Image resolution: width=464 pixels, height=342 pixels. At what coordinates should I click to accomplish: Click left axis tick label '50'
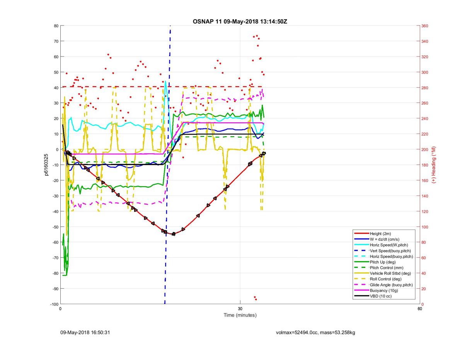[56, 72]
